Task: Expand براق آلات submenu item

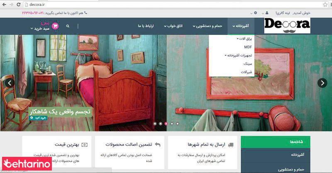Action: [244, 38]
